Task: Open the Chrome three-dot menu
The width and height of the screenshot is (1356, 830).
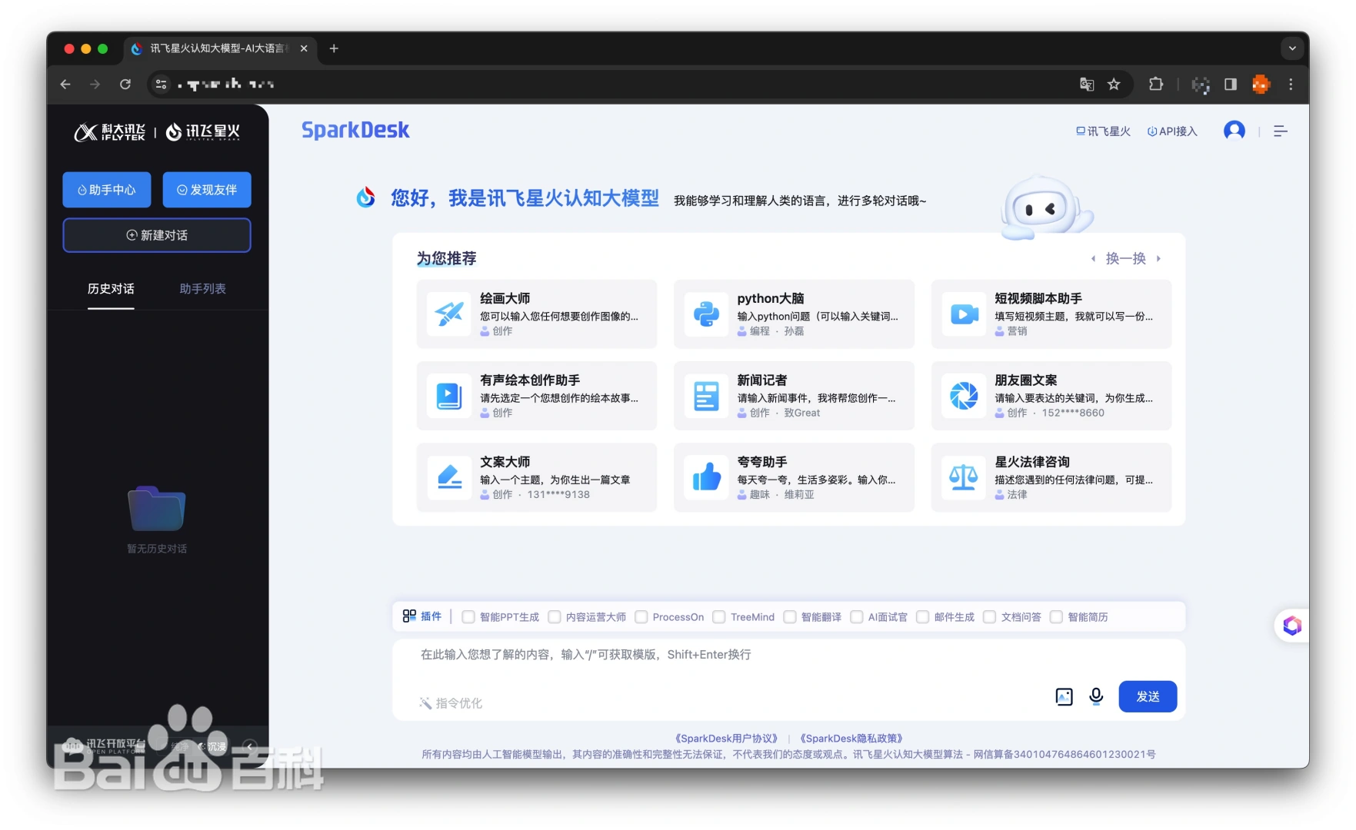Action: coord(1291,85)
